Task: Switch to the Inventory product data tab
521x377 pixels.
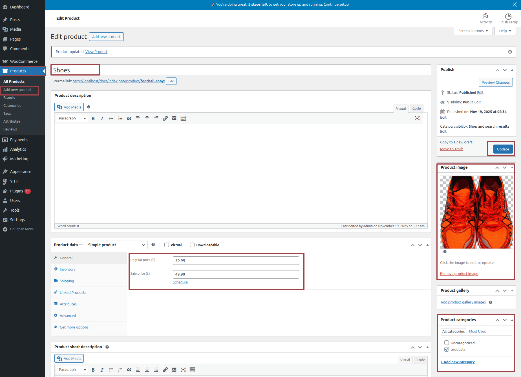Action: tap(68, 270)
